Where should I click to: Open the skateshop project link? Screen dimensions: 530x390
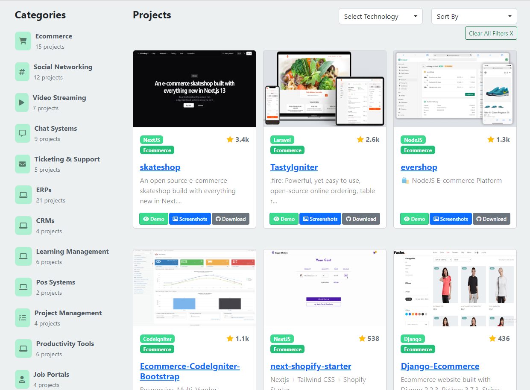[160, 167]
